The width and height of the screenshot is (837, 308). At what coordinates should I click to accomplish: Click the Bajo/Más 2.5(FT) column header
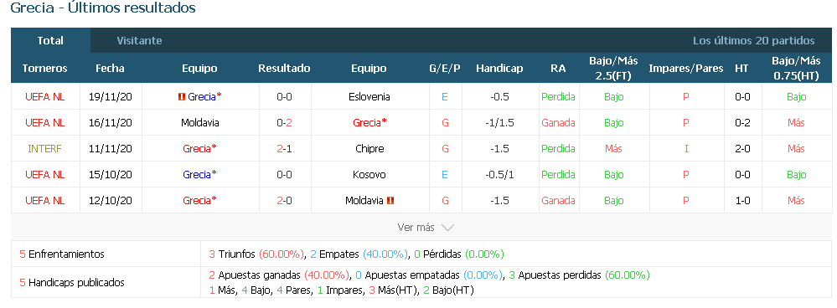click(613, 68)
